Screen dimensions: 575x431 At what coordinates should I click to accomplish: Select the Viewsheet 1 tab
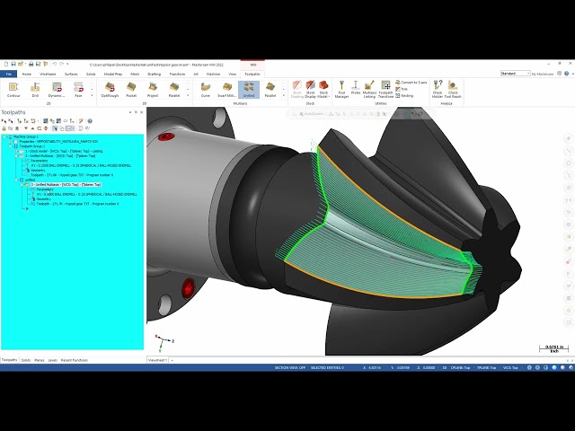157,360
